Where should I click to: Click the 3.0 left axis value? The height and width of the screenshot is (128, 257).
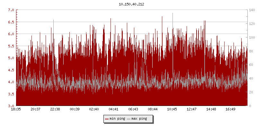[x=11, y=106]
